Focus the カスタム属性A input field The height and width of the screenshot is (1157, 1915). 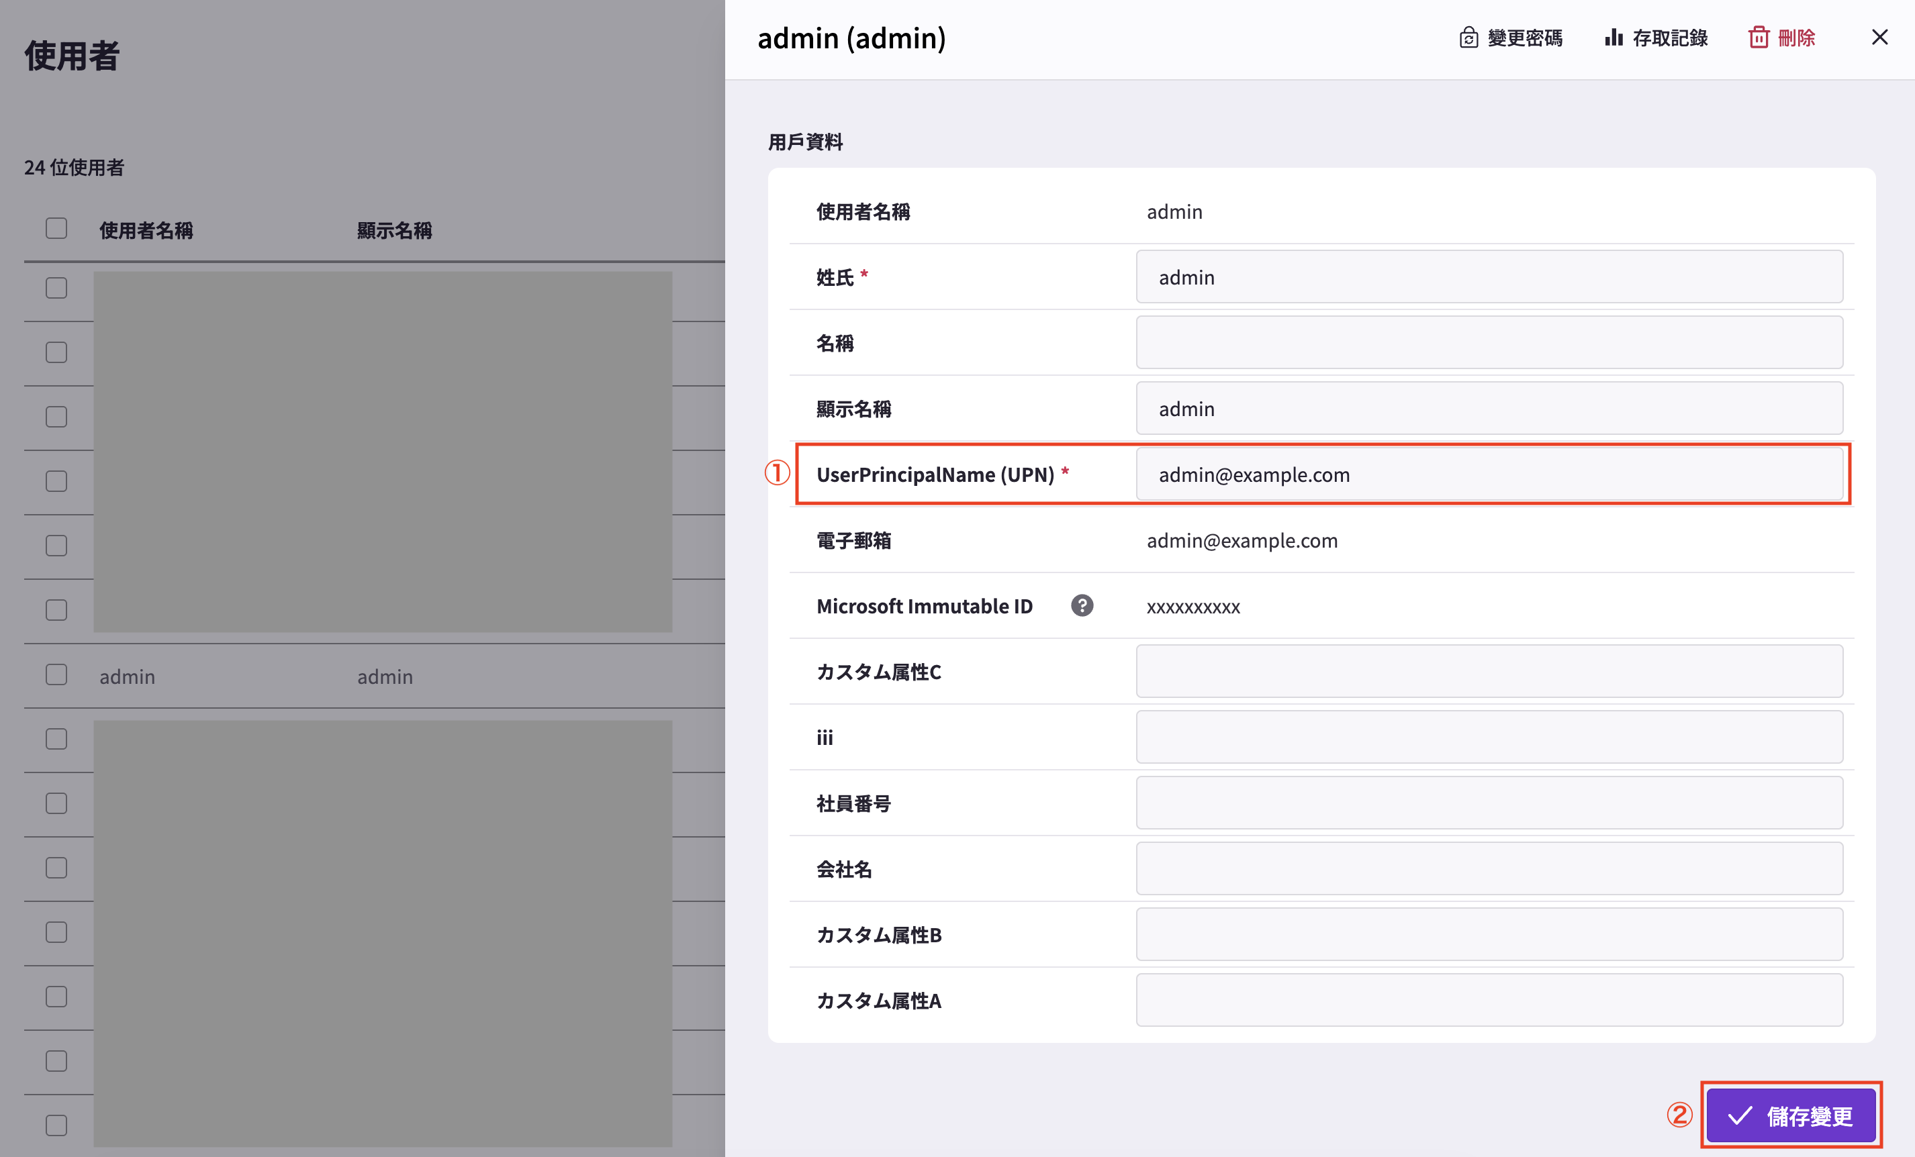pyautogui.click(x=1489, y=1000)
